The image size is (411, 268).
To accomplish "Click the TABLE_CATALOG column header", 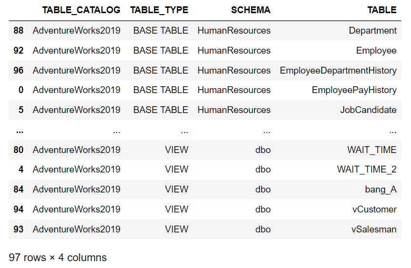I will click(81, 11).
